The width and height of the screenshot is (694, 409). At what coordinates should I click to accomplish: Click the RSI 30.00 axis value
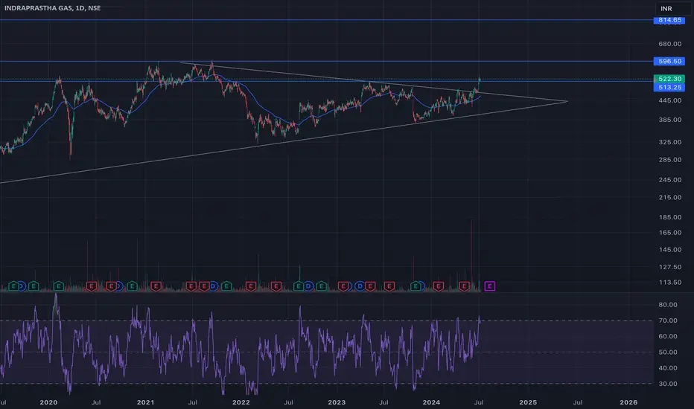(x=668, y=384)
